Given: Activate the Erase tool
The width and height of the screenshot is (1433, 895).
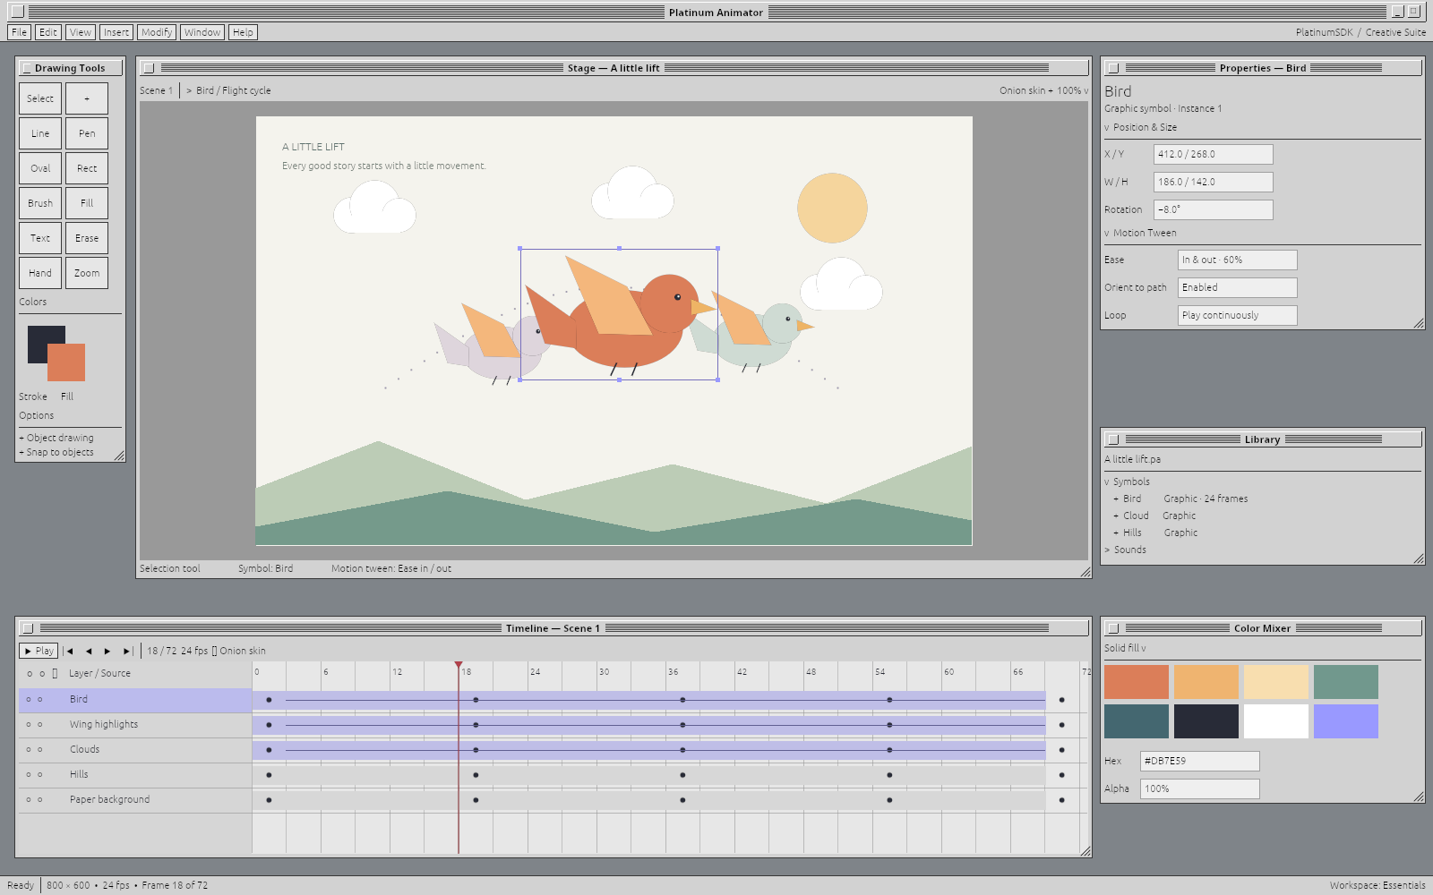Looking at the screenshot, I should pos(87,238).
